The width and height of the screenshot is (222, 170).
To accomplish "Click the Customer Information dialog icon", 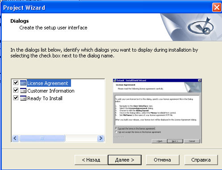I will coord(23,90).
